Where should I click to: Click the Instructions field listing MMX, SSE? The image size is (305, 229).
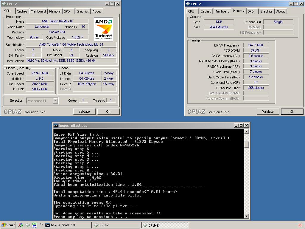71,61
